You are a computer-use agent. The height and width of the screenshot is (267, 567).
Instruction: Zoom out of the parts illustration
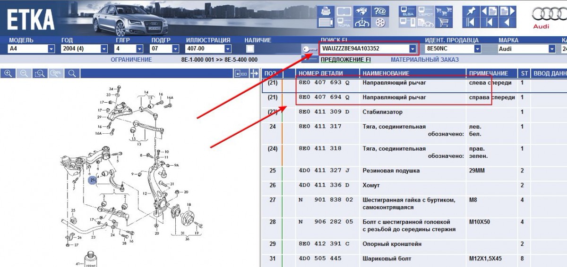tap(24, 73)
